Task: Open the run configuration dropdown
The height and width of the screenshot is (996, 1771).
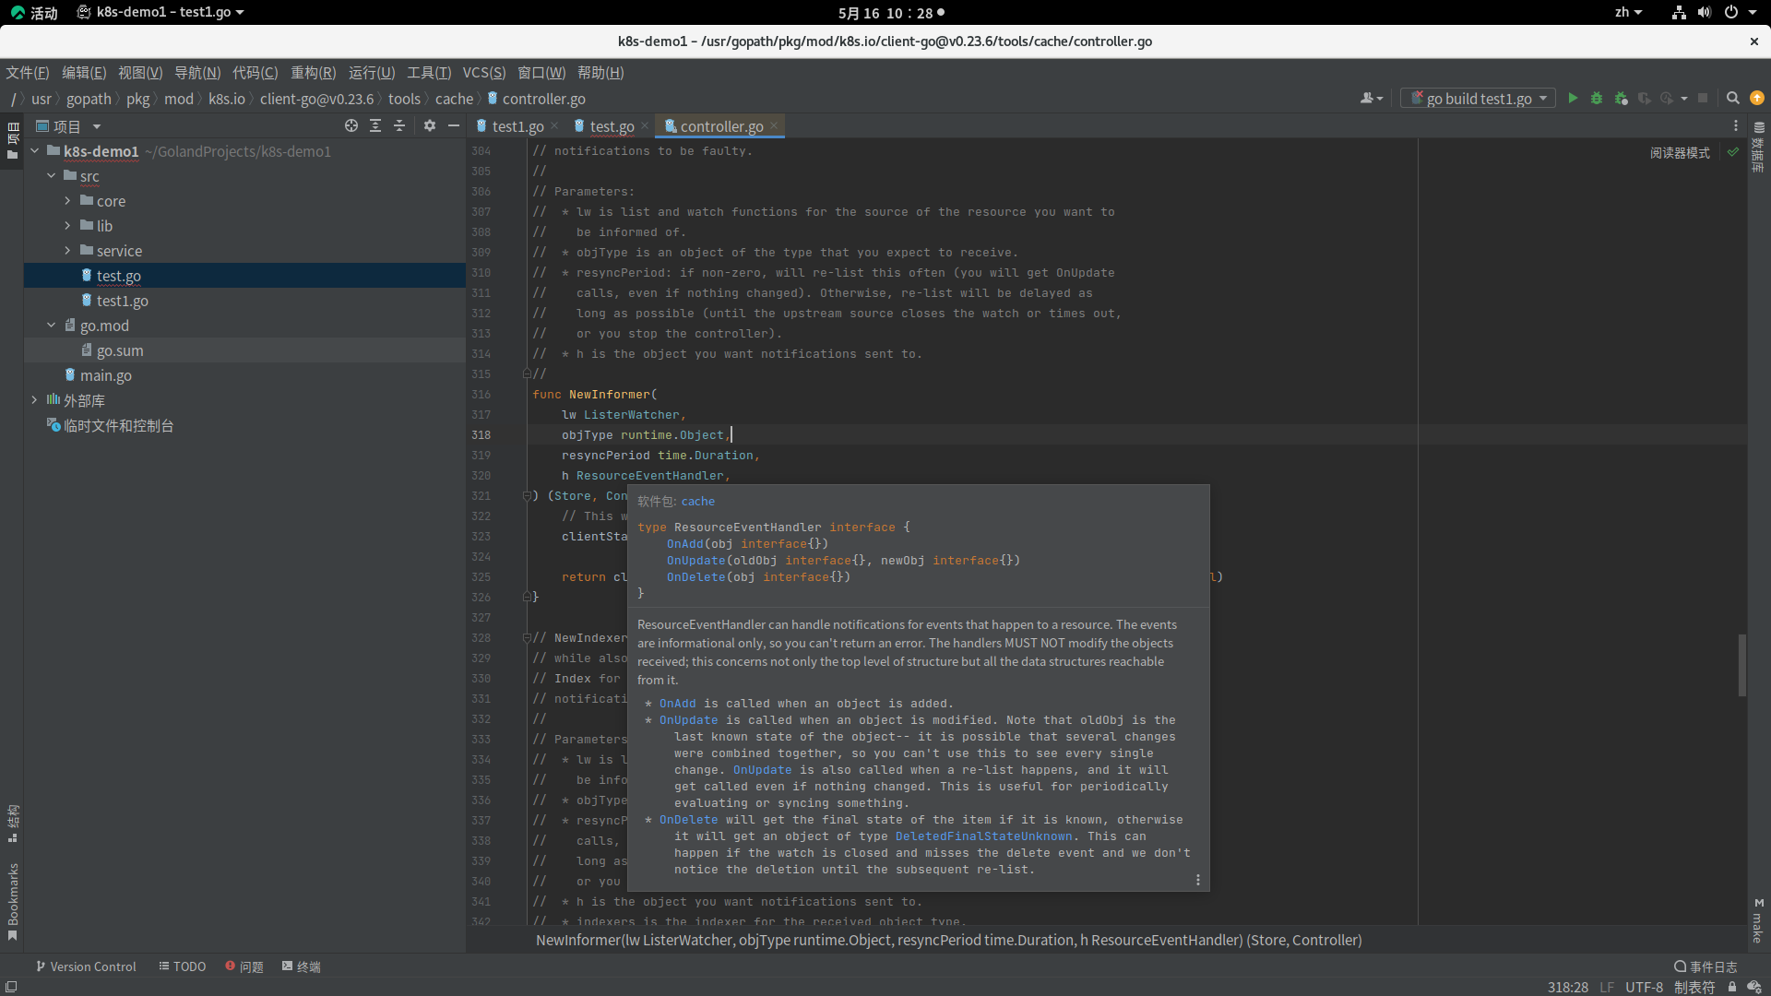Action: pos(1479,98)
